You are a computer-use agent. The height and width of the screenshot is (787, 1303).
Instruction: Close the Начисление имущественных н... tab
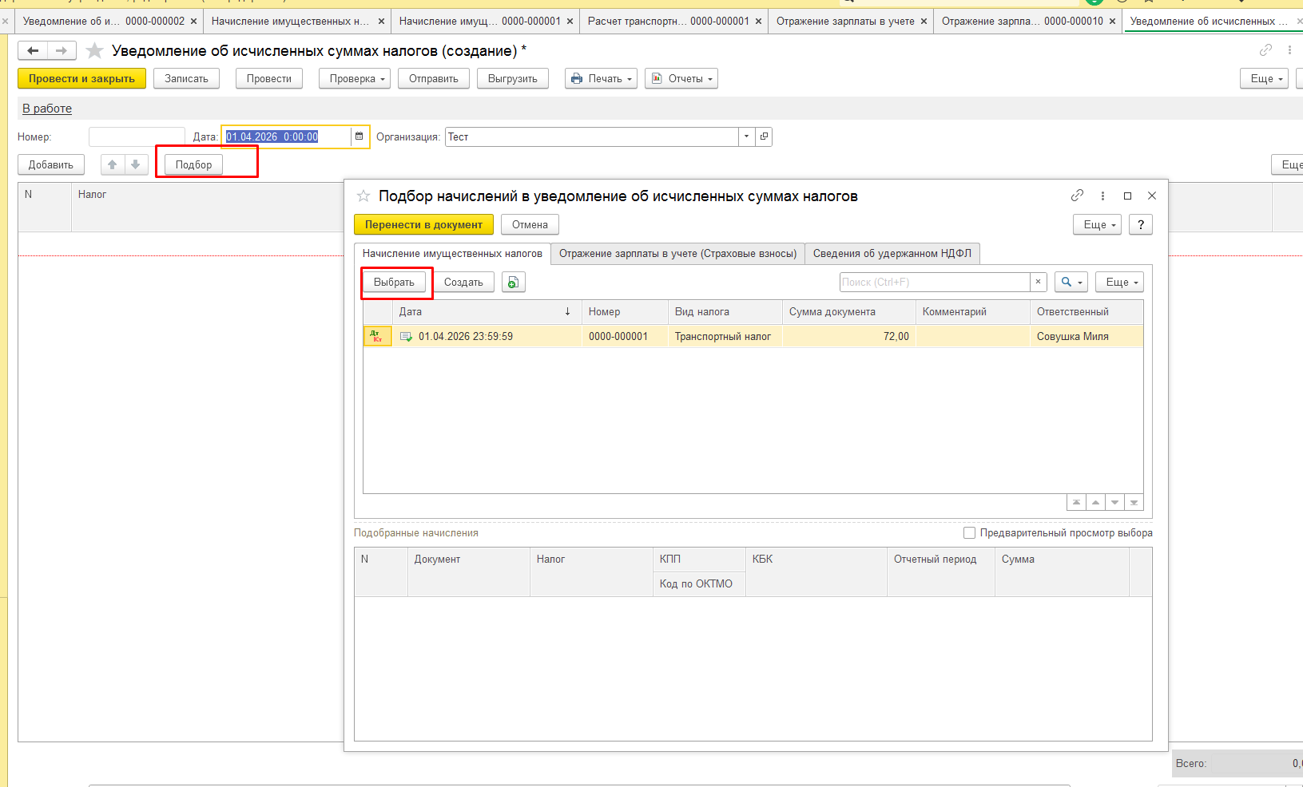point(381,22)
